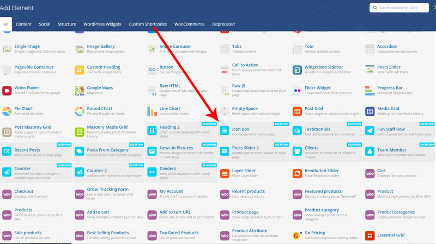
Task: Select the Google Maps icon
Action: coord(79,91)
